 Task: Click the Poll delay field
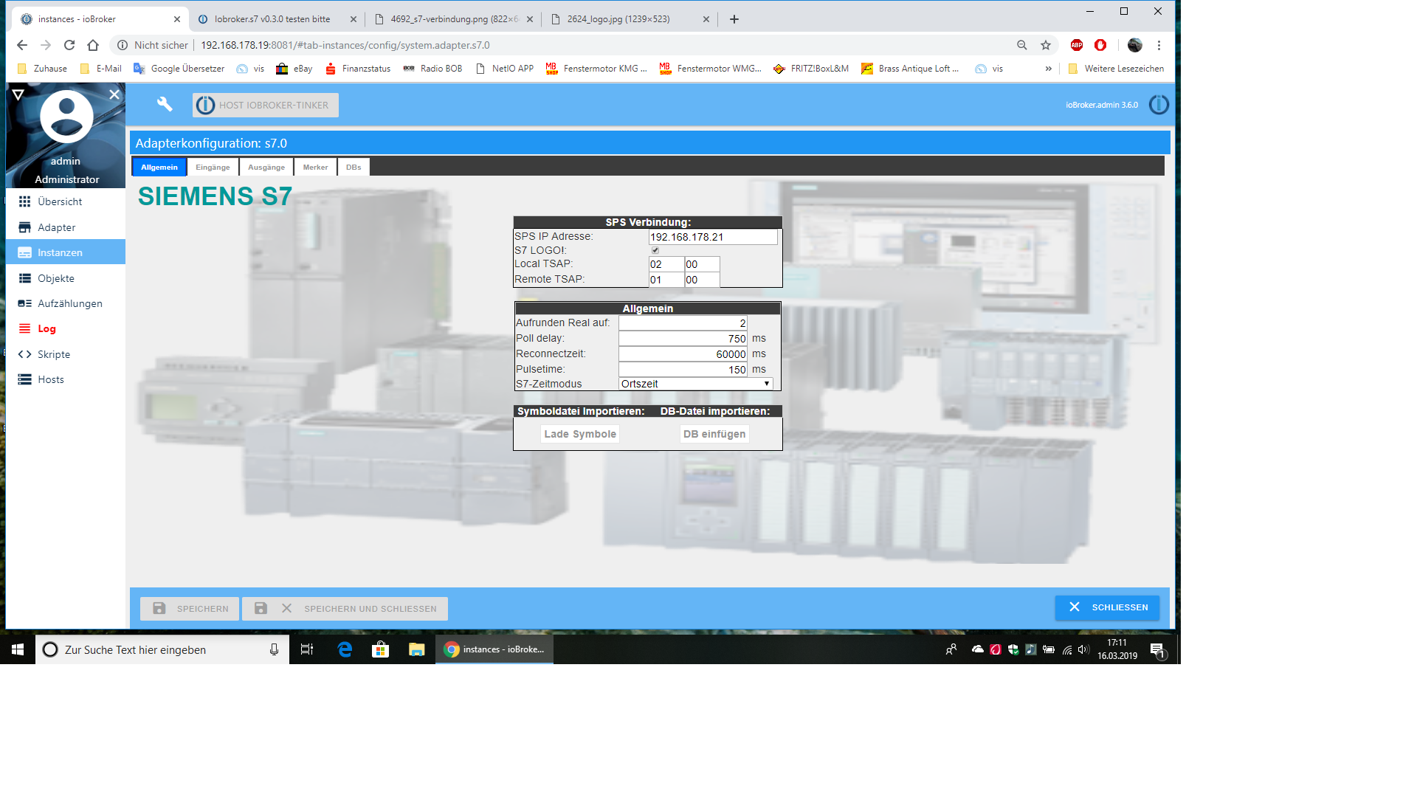tap(683, 339)
